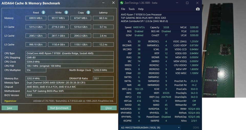Click the Memory Write field 95117 MB/s
Image resolution: width=246 pixels, height=130 pixels.
[x=58, y=18]
